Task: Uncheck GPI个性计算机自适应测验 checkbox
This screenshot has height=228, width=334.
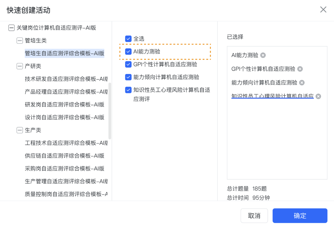Action: click(x=128, y=64)
